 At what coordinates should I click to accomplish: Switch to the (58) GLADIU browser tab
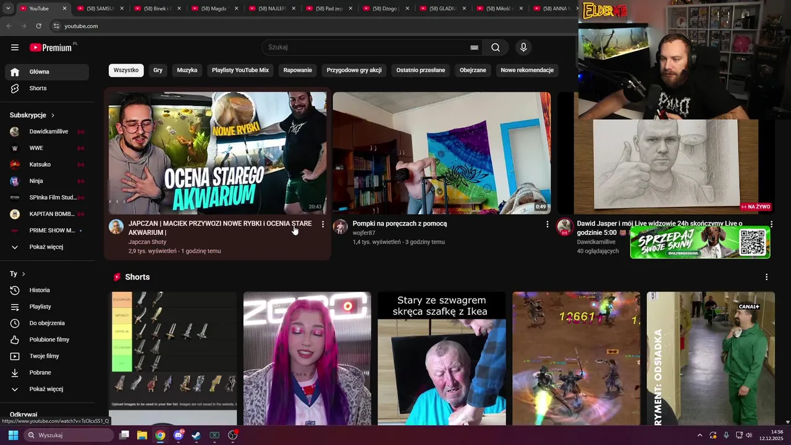pos(442,9)
